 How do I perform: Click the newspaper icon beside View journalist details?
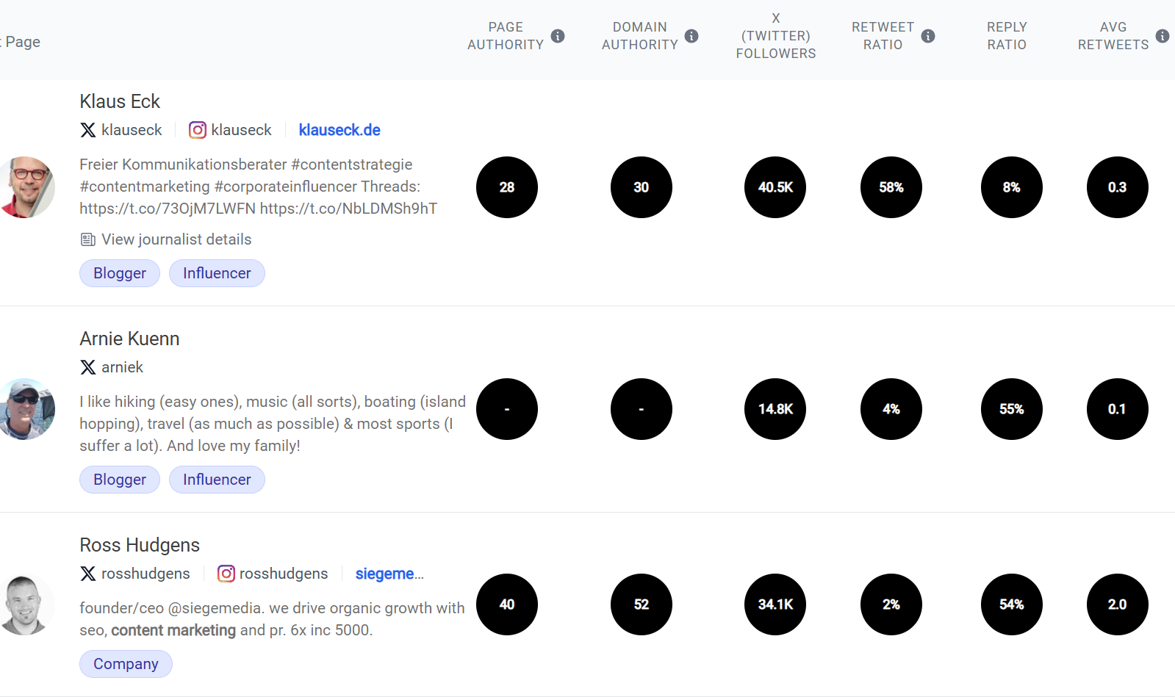(x=87, y=239)
